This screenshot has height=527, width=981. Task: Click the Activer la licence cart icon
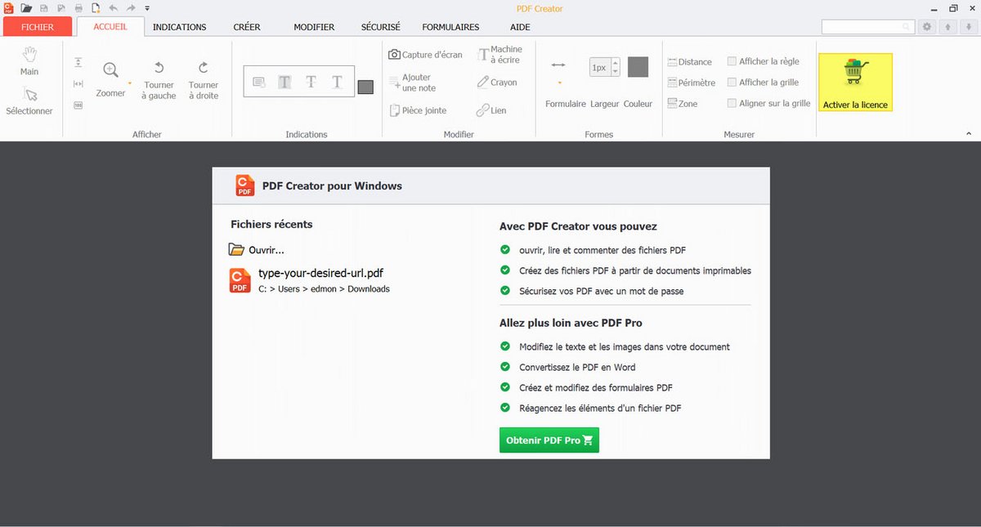(x=854, y=74)
